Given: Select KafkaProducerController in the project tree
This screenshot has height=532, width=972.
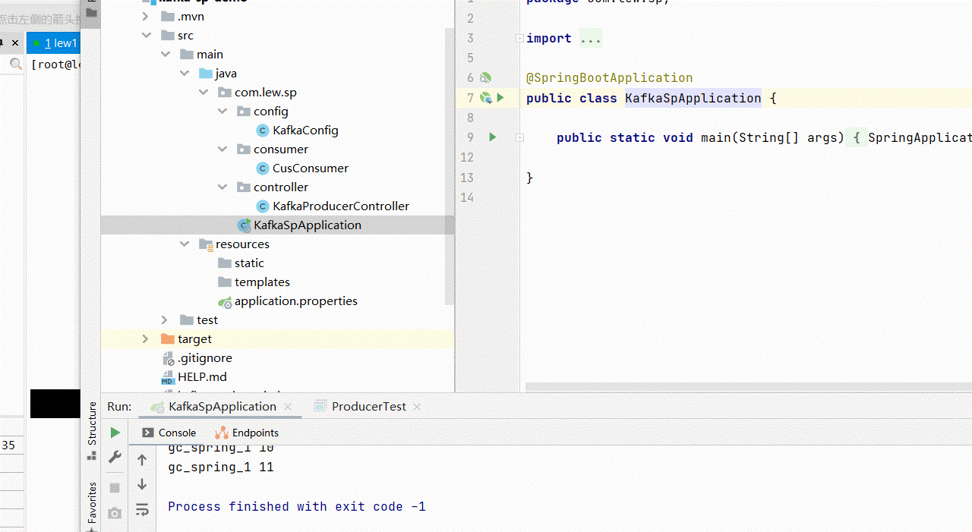Looking at the screenshot, I should [x=341, y=206].
